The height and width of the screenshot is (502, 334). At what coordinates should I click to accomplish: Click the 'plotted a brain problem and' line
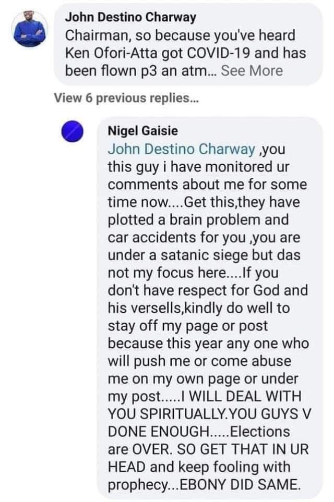click(x=198, y=219)
